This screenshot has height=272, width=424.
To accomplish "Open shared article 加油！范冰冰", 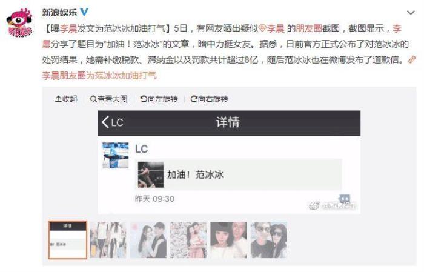I will tap(238, 174).
